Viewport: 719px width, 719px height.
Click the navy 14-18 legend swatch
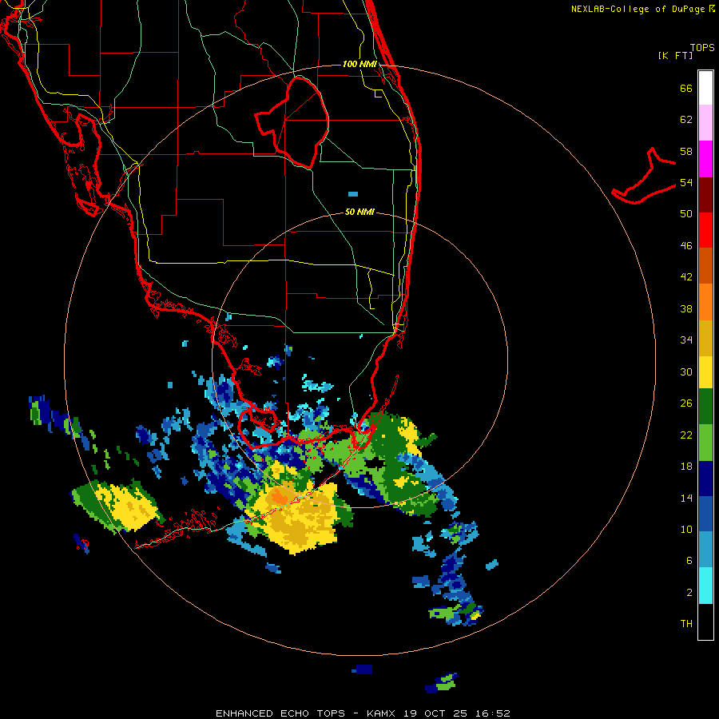tap(705, 479)
